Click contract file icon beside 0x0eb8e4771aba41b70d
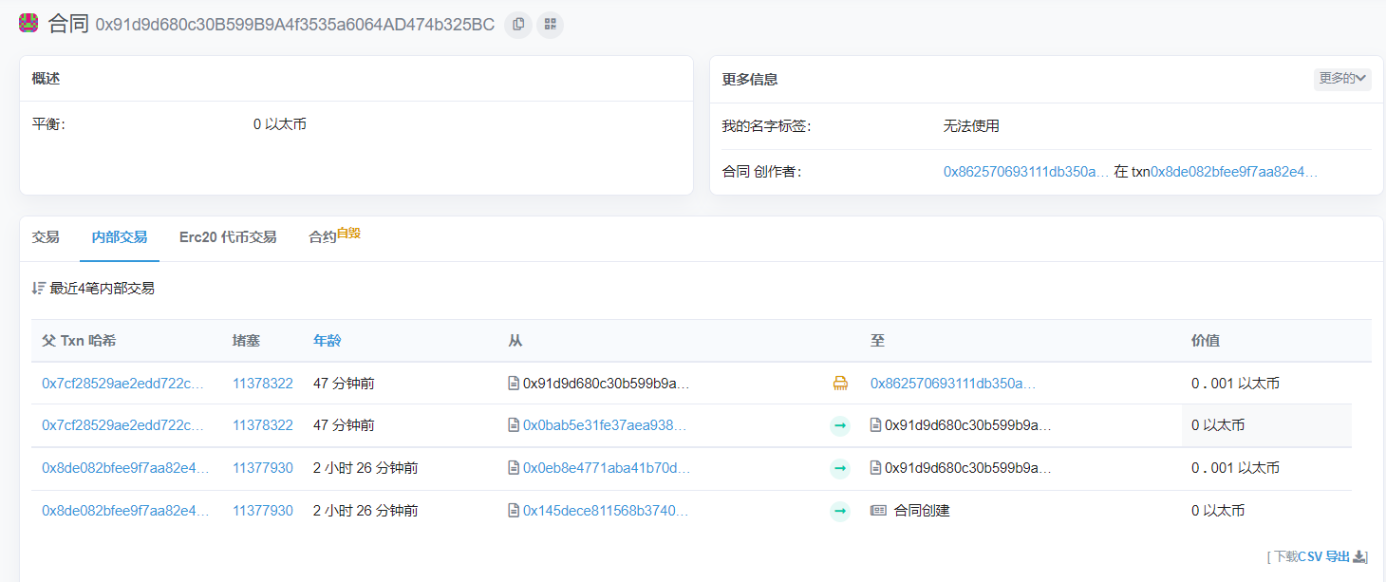 (x=514, y=468)
